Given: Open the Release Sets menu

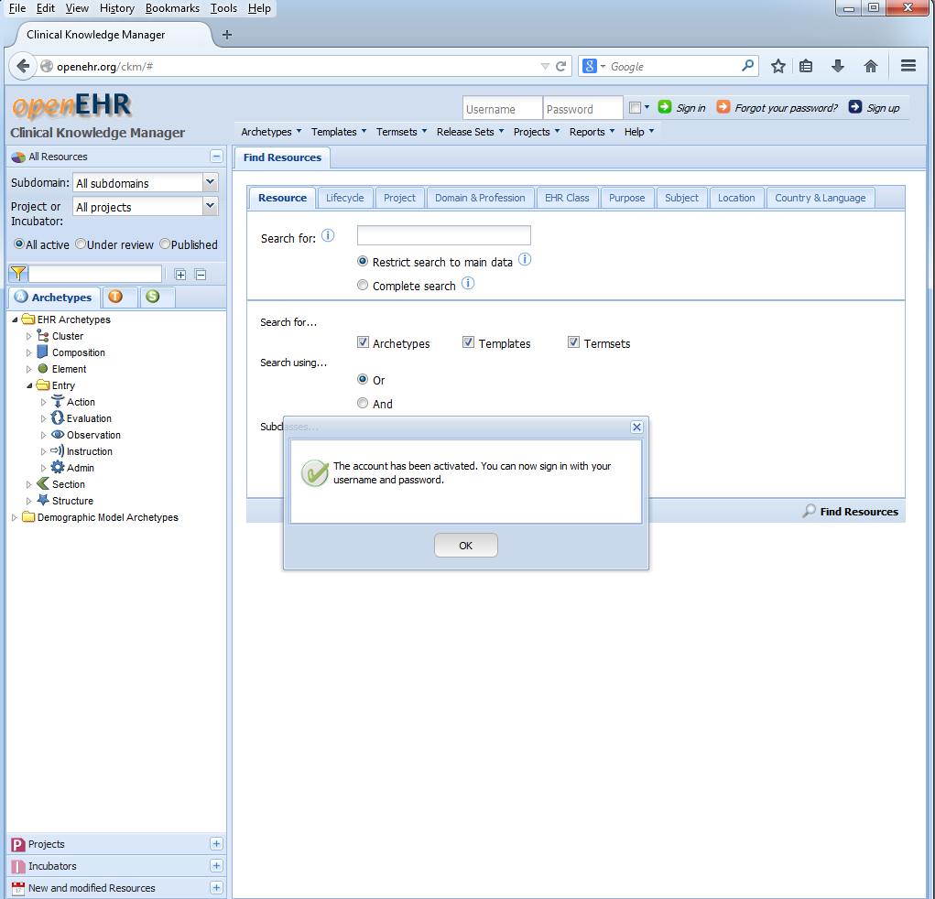Looking at the screenshot, I should click(470, 132).
